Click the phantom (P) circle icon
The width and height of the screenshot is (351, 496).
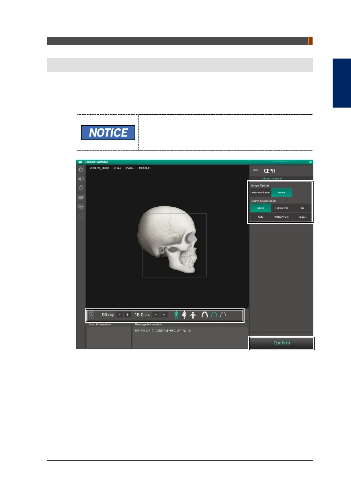[x=81, y=207]
